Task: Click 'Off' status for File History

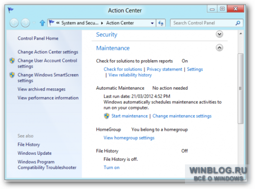Action: (x=185, y=151)
